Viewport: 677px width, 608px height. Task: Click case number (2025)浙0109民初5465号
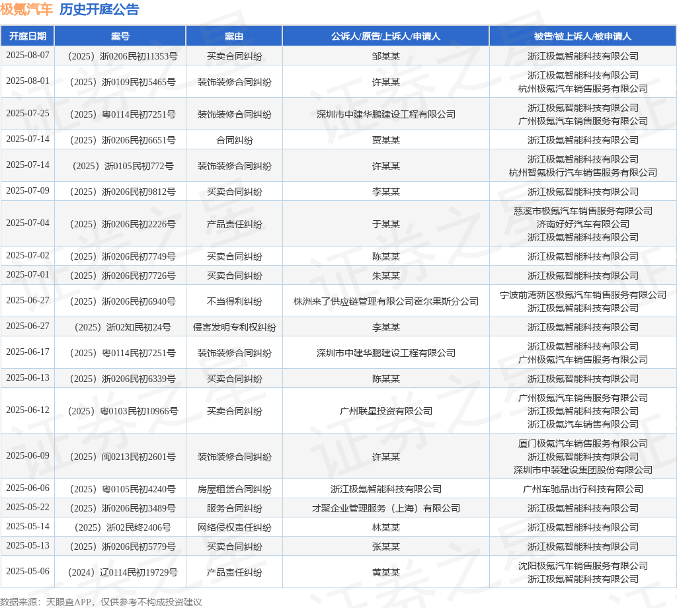click(122, 82)
